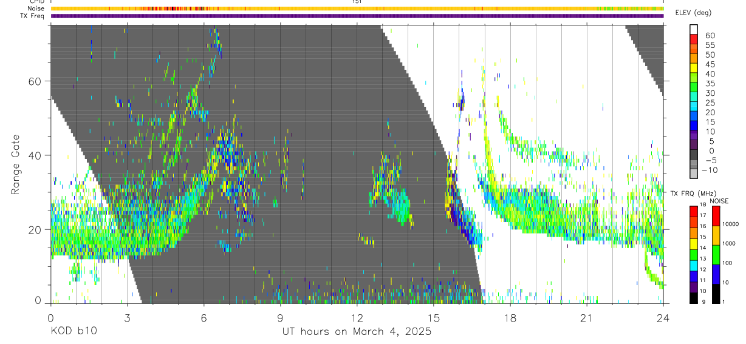Select the green 100 level NOISE swatch
746x344 pixels.
tap(716, 254)
